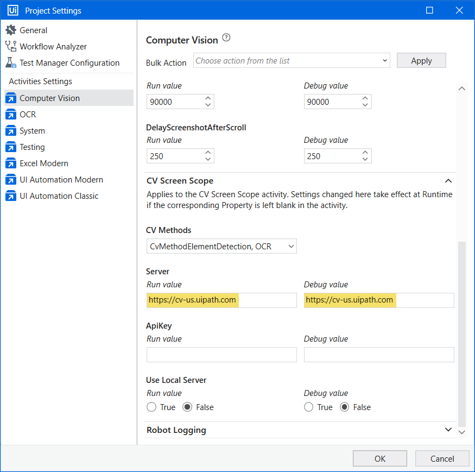Image resolution: width=475 pixels, height=472 pixels.
Task: Click the scroll down arrow
Action: pyautogui.click(x=461, y=432)
